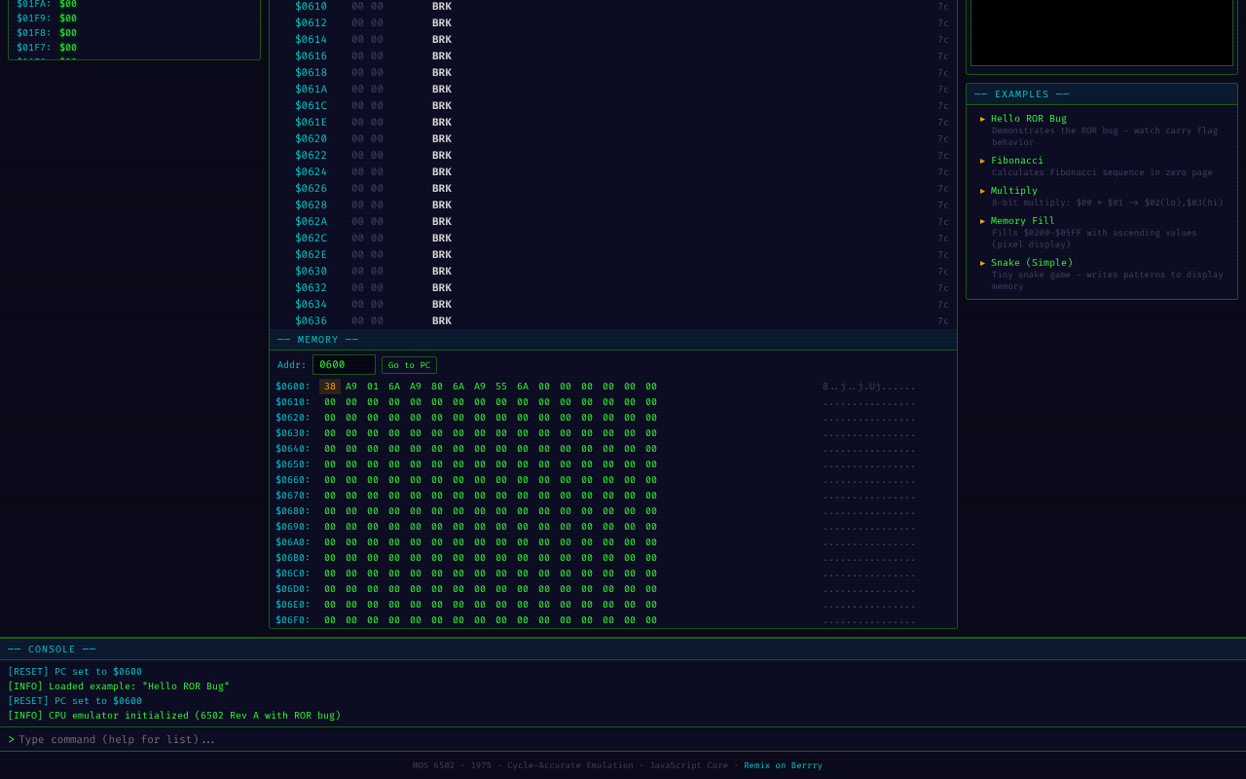Click memory row label $0690:
Screen dimensions: 1246x779
pyautogui.click(x=293, y=527)
